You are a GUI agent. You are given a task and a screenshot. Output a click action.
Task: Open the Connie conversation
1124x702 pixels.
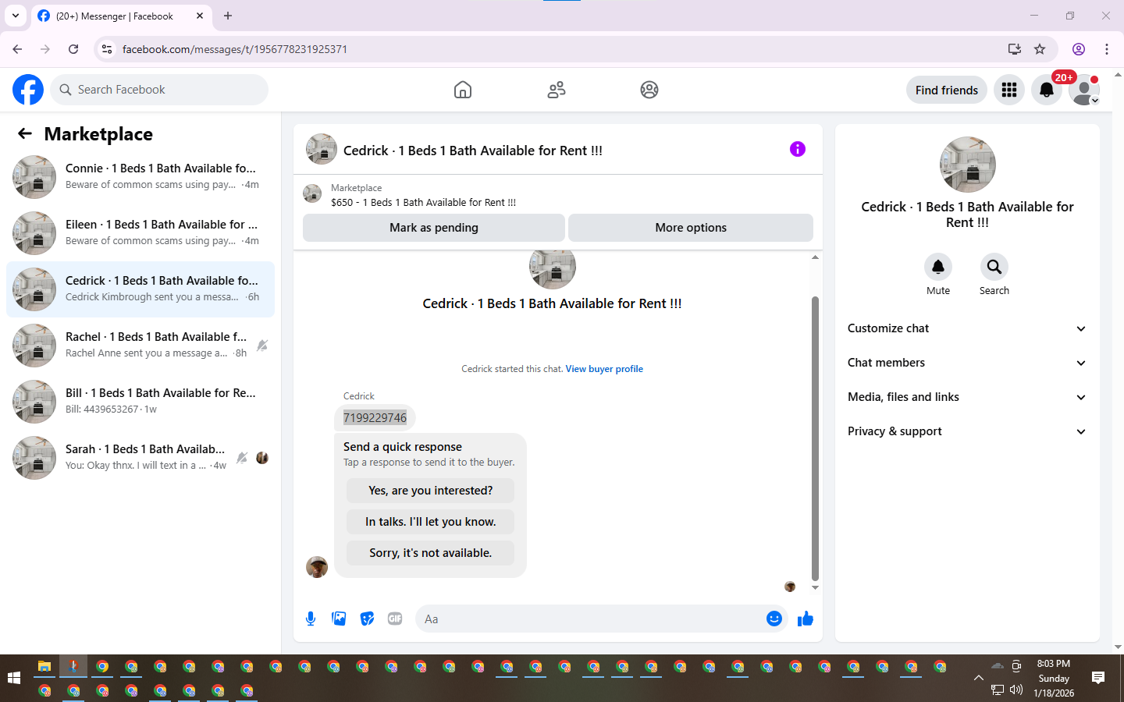pos(140,177)
